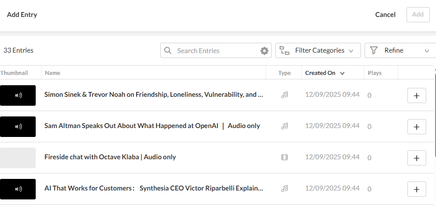Open the Sam Altman Speaks Out entry title
The image size is (436, 207).
(152, 126)
